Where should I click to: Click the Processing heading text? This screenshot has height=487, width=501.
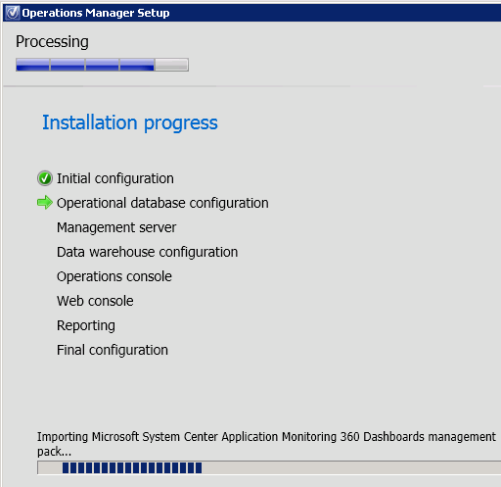[52, 42]
